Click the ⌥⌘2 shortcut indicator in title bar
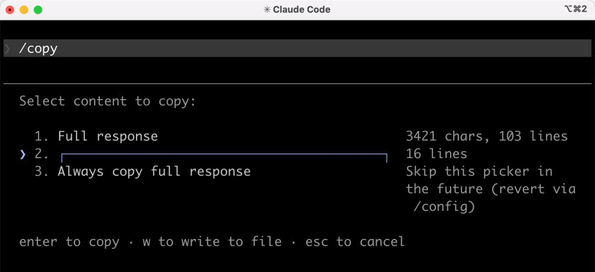 coord(576,9)
